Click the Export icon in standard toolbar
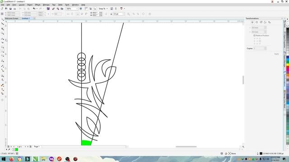Screen dimensions: 289x162 [58, 9]
